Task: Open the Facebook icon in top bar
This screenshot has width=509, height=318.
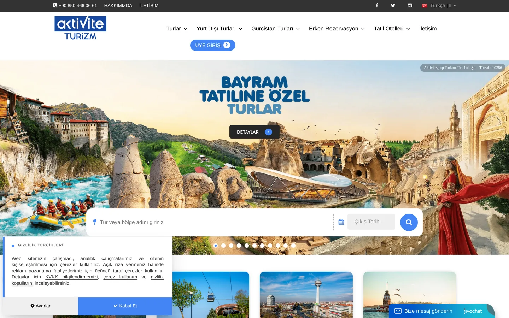Action: (x=377, y=5)
